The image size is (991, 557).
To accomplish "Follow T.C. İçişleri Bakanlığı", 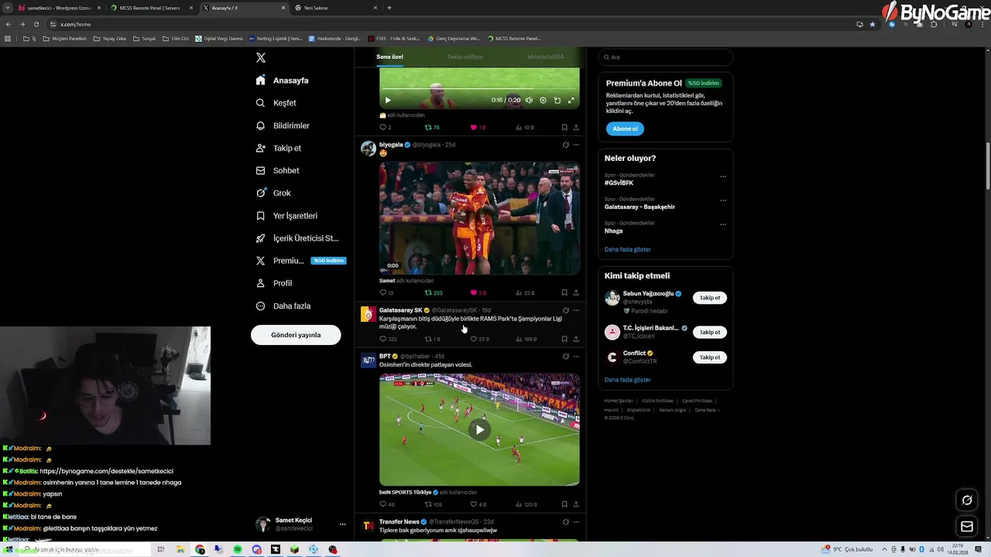I will point(710,332).
